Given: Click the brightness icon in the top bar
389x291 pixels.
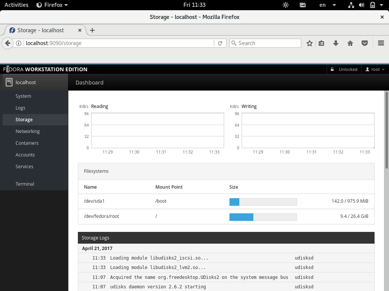Looking at the screenshot, I should (286, 5).
